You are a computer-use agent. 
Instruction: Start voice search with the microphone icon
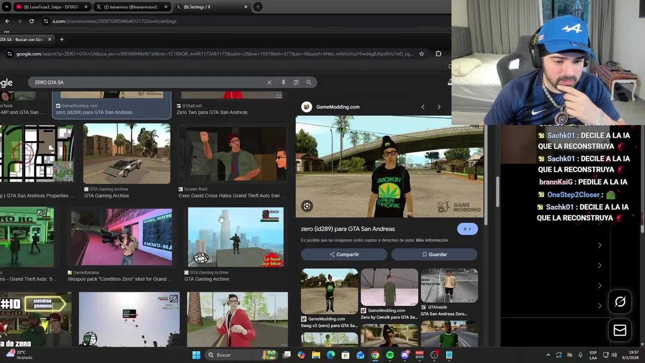click(x=283, y=82)
